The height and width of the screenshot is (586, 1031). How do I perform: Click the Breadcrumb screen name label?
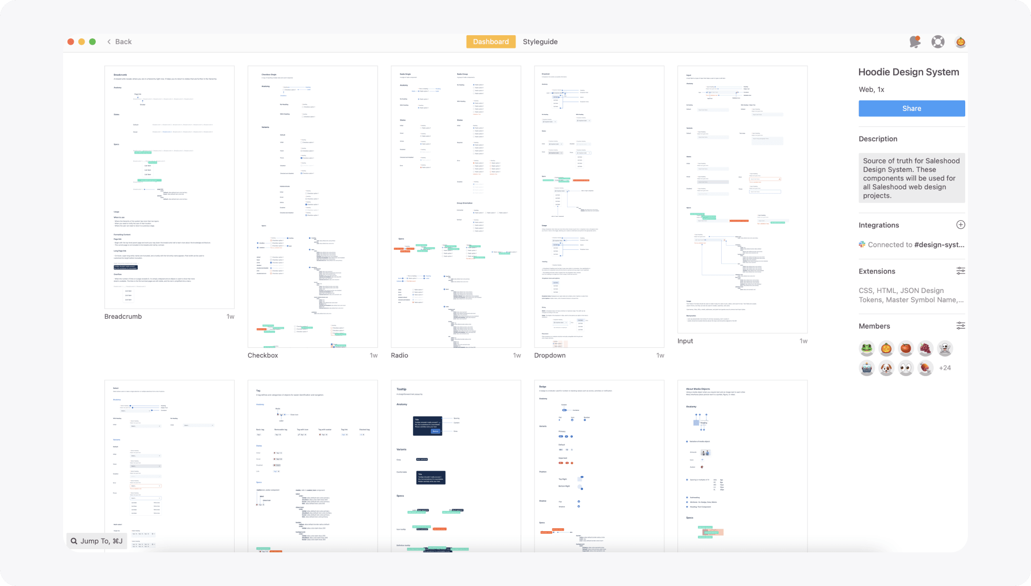123,316
